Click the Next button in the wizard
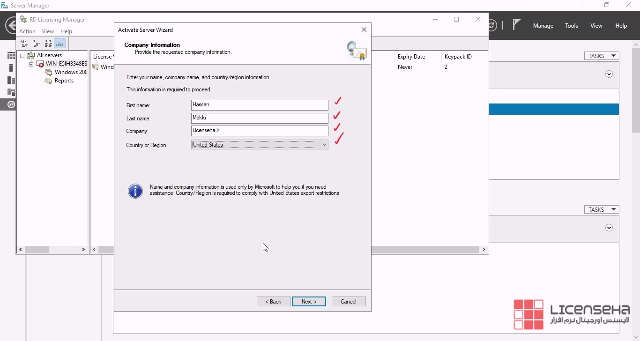 pyautogui.click(x=309, y=302)
